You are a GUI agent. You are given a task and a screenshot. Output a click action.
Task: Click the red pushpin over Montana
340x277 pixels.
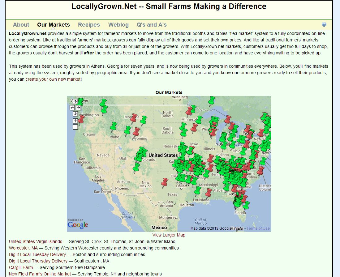pyautogui.click(x=134, y=118)
